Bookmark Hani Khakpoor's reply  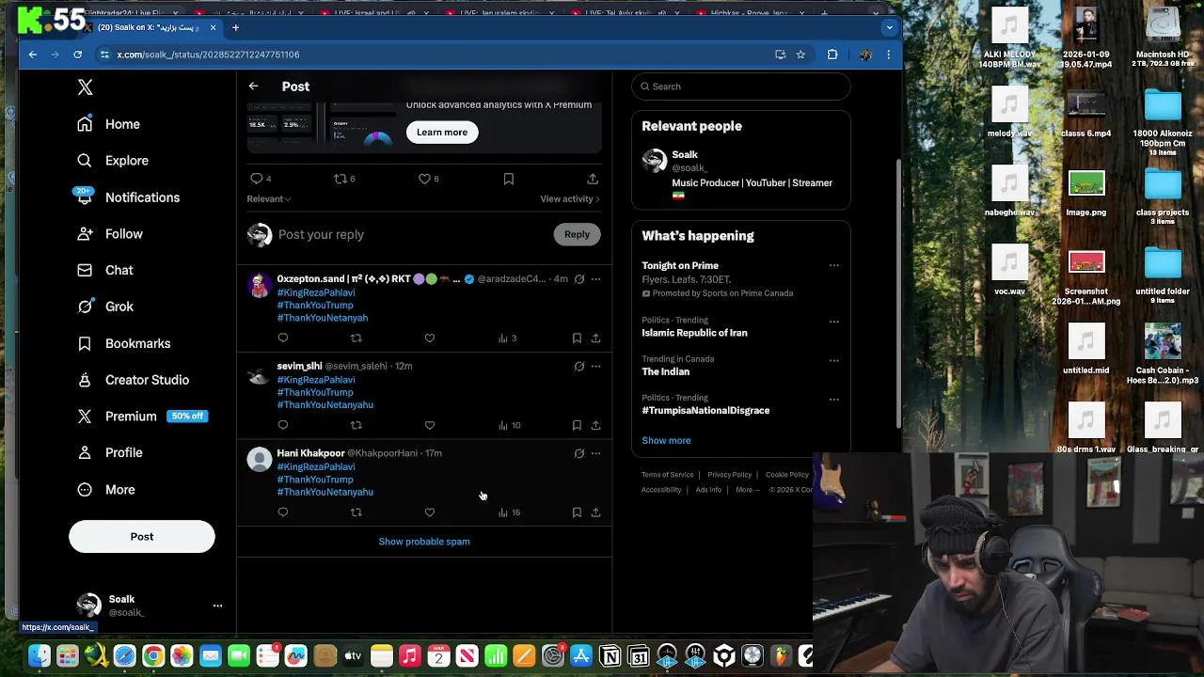pyautogui.click(x=577, y=512)
